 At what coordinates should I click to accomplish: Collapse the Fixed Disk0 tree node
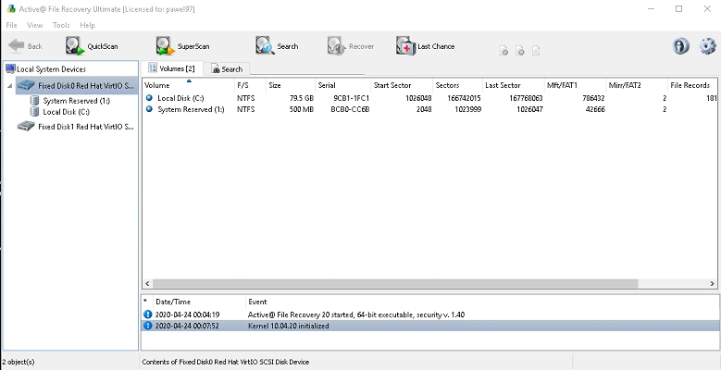pos(9,86)
